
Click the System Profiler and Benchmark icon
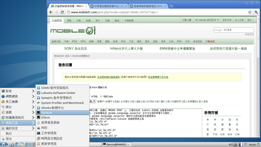tap(38, 103)
